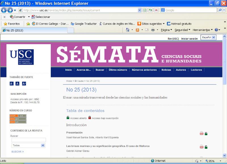Click the ATOM 1.0 feed badge
Image resolution: width=227 pixels, height=164 pixels.
[18, 116]
